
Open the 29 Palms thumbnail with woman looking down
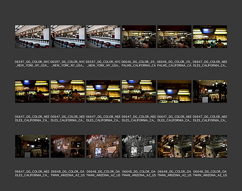pyautogui.click(x=139, y=37)
